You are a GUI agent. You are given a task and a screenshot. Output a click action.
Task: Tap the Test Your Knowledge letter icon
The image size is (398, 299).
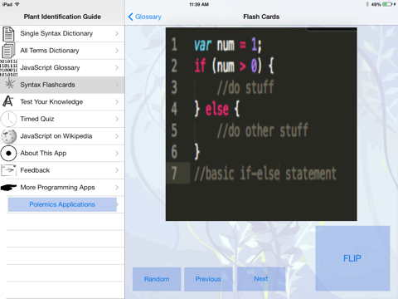pyautogui.click(x=8, y=101)
